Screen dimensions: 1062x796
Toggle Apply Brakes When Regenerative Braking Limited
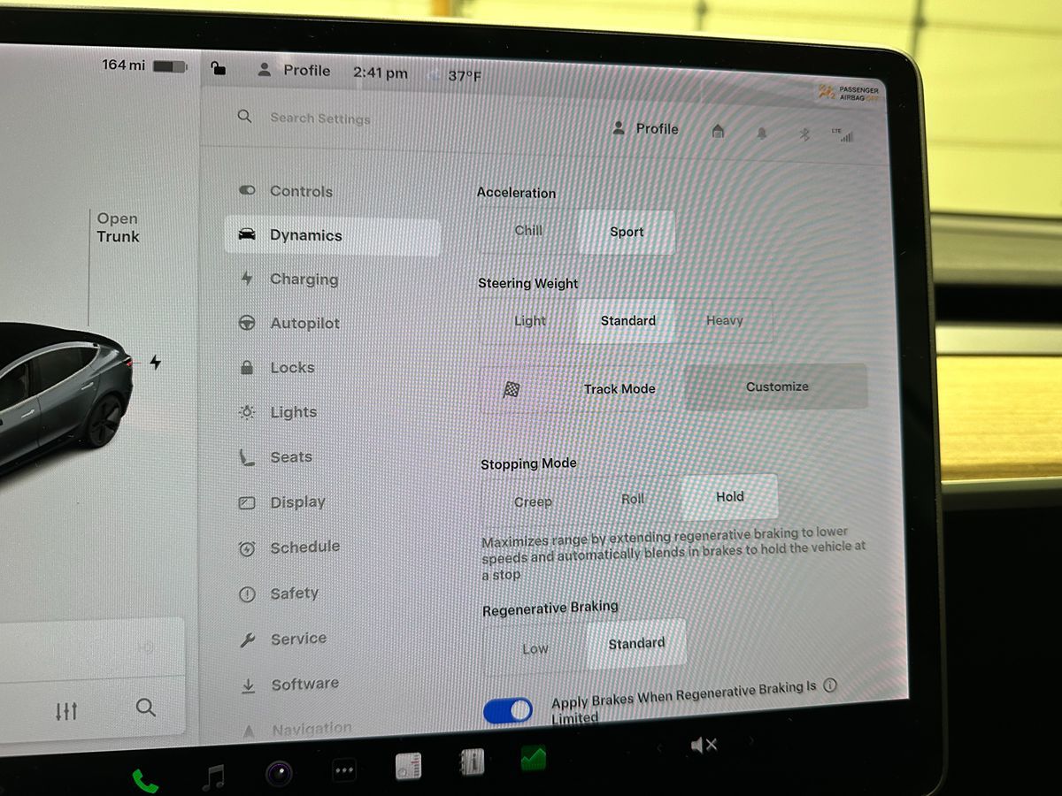click(x=508, y=710)
